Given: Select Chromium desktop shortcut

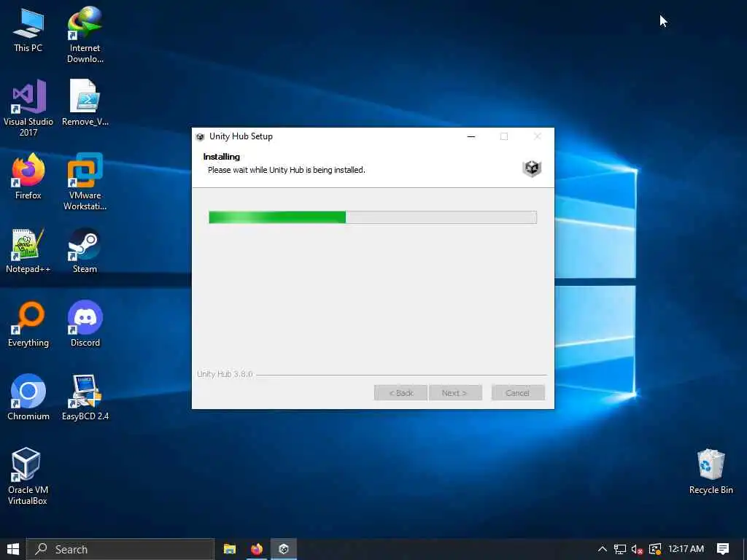Looking at the screenshot, I should tap(28, 397).
